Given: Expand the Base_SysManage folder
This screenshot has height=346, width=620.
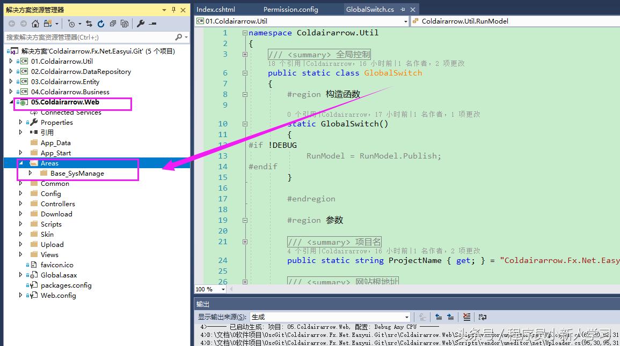Looking at the screenshot, I should pos(31,173).
